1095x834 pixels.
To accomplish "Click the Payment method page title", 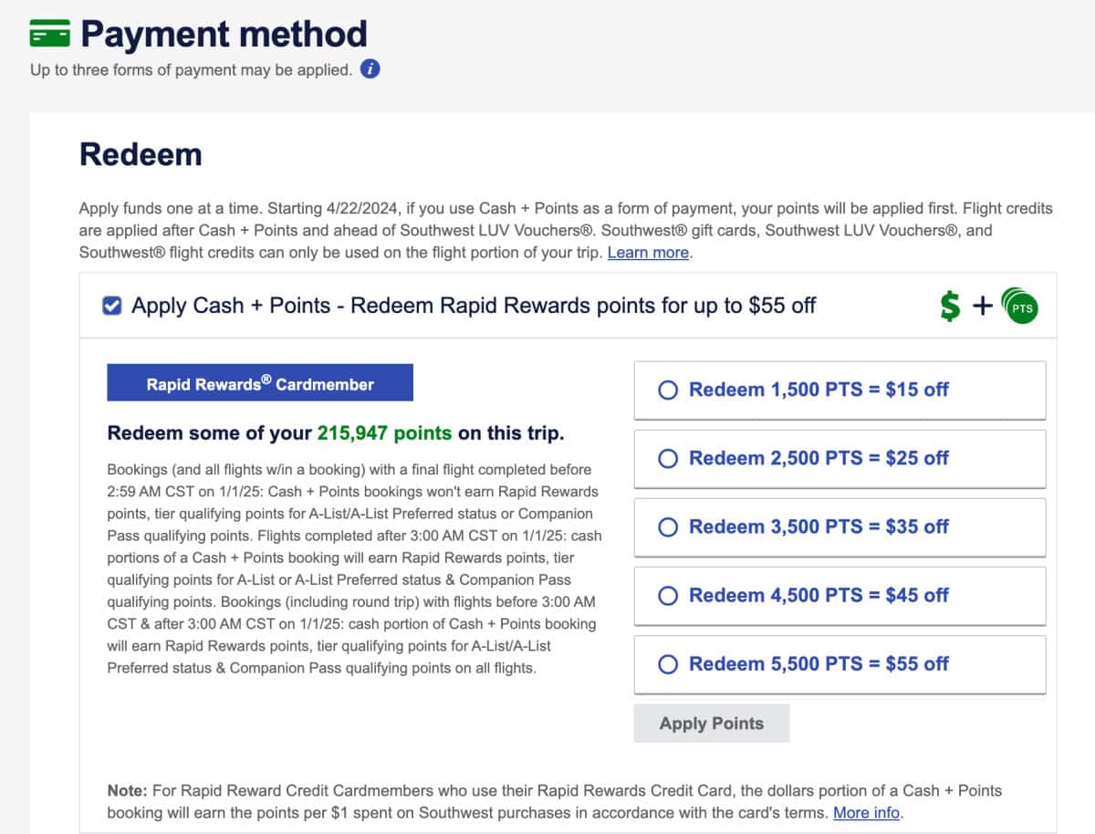I will tap(224, 35).
